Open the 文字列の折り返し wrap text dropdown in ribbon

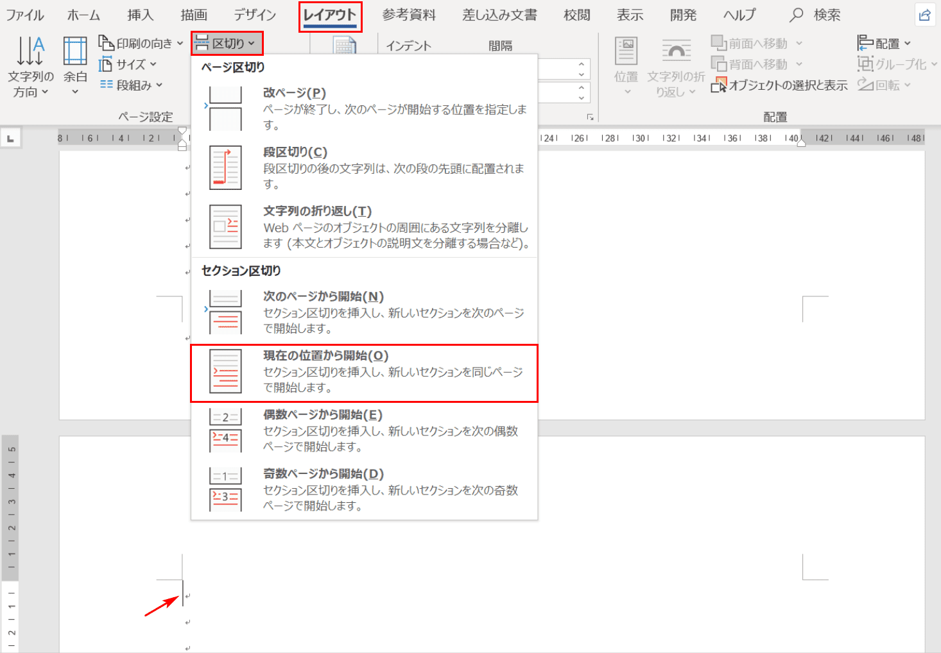coord(675,67)
